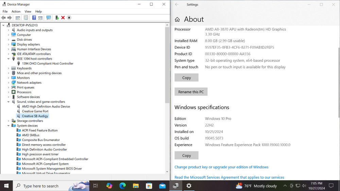The height and width of the screenshot is (191, 340).
Task: Open the View menu
Action: coord(28,12)
